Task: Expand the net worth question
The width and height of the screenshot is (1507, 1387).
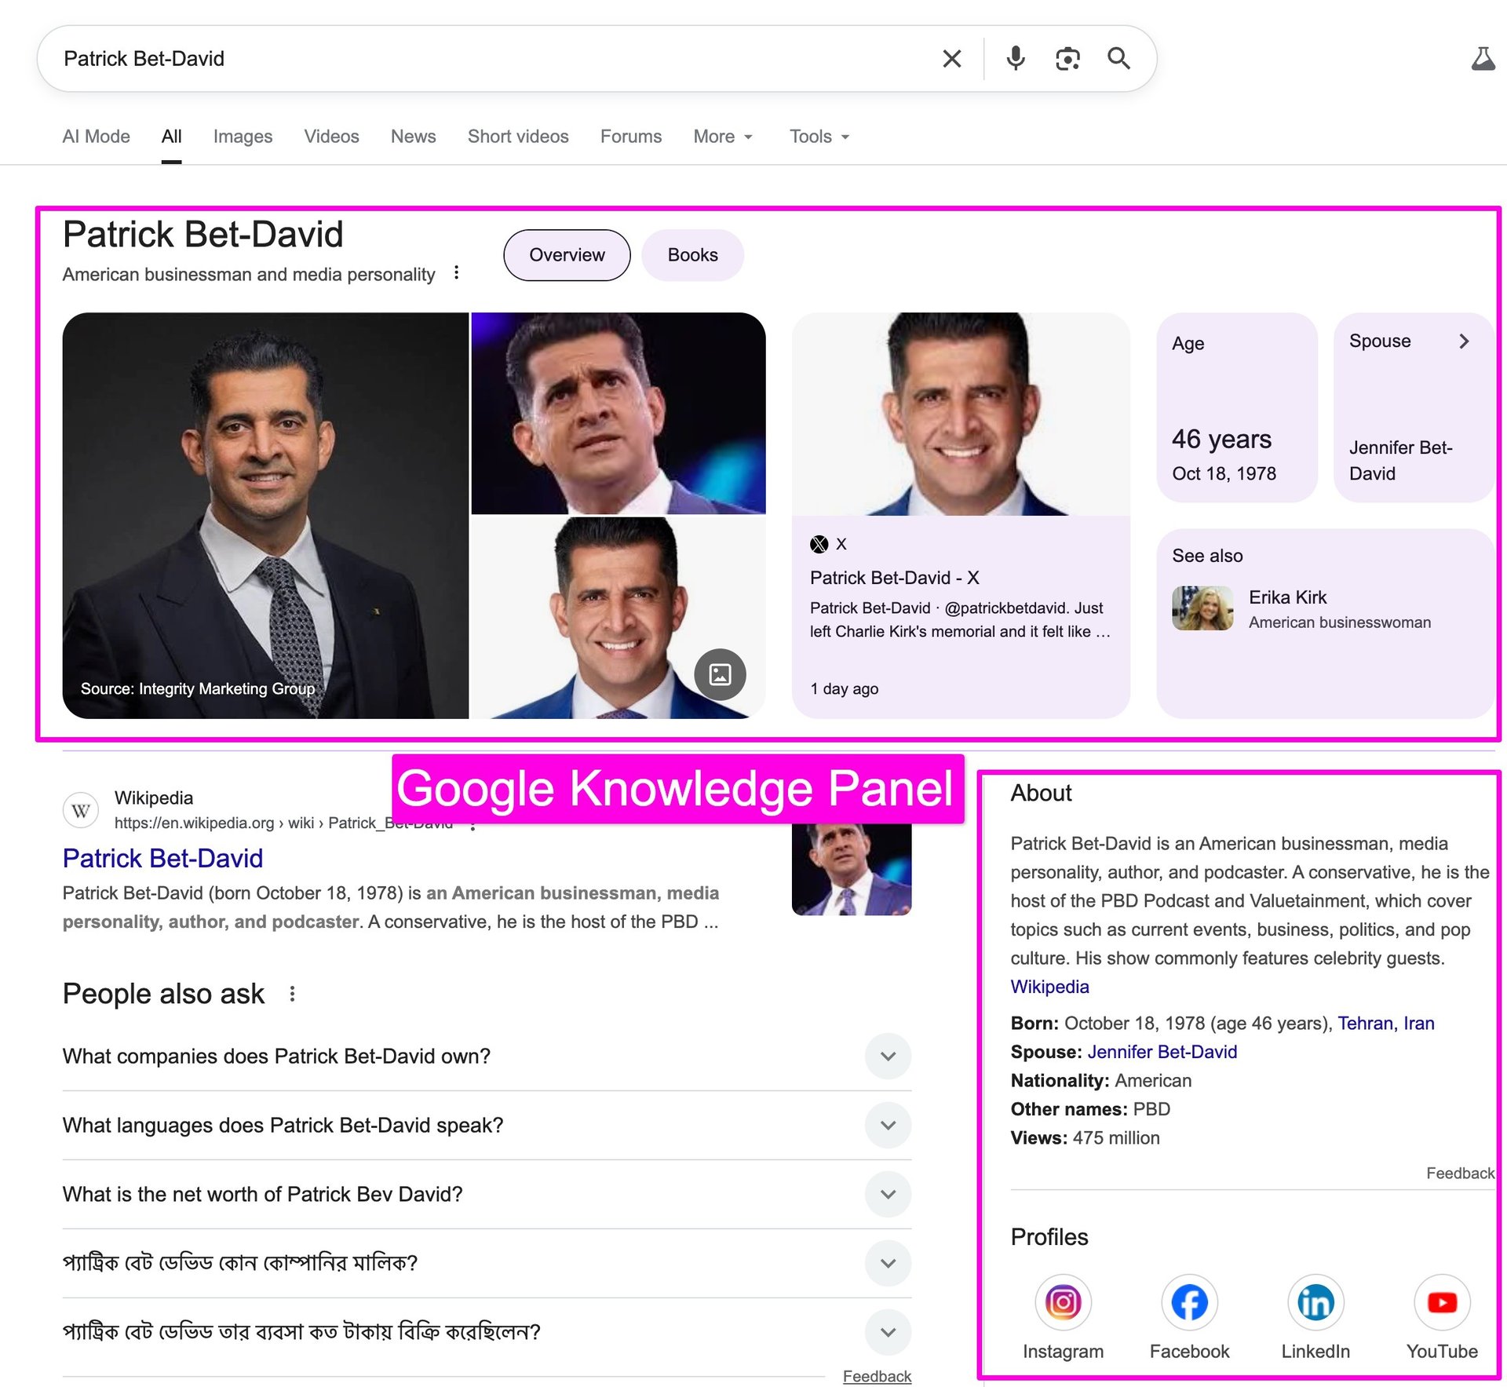Action: pyautogui.click(x=888, y=1195)
